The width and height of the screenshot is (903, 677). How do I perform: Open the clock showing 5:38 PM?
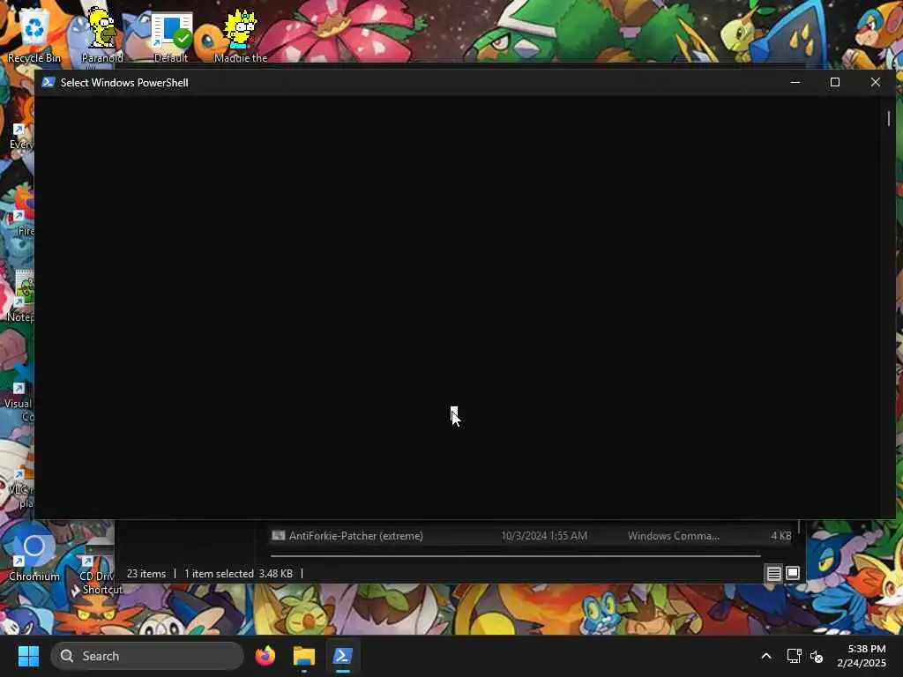click(x=862, y=656)
